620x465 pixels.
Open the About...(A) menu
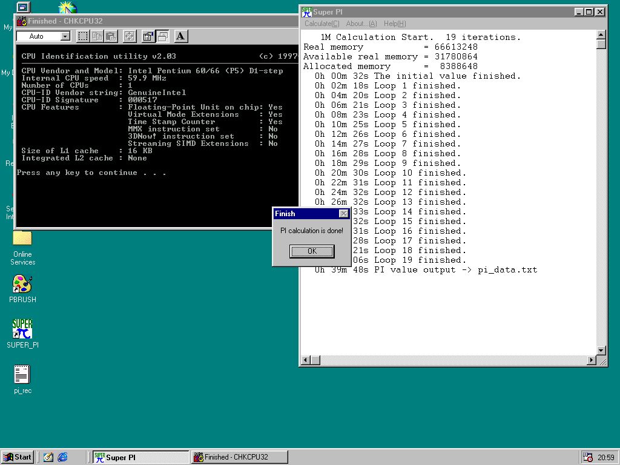(x=361, y=24)
